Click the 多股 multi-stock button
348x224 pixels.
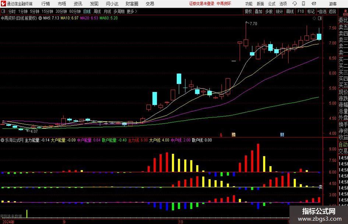pyautogui.click(x=269, y=11)
